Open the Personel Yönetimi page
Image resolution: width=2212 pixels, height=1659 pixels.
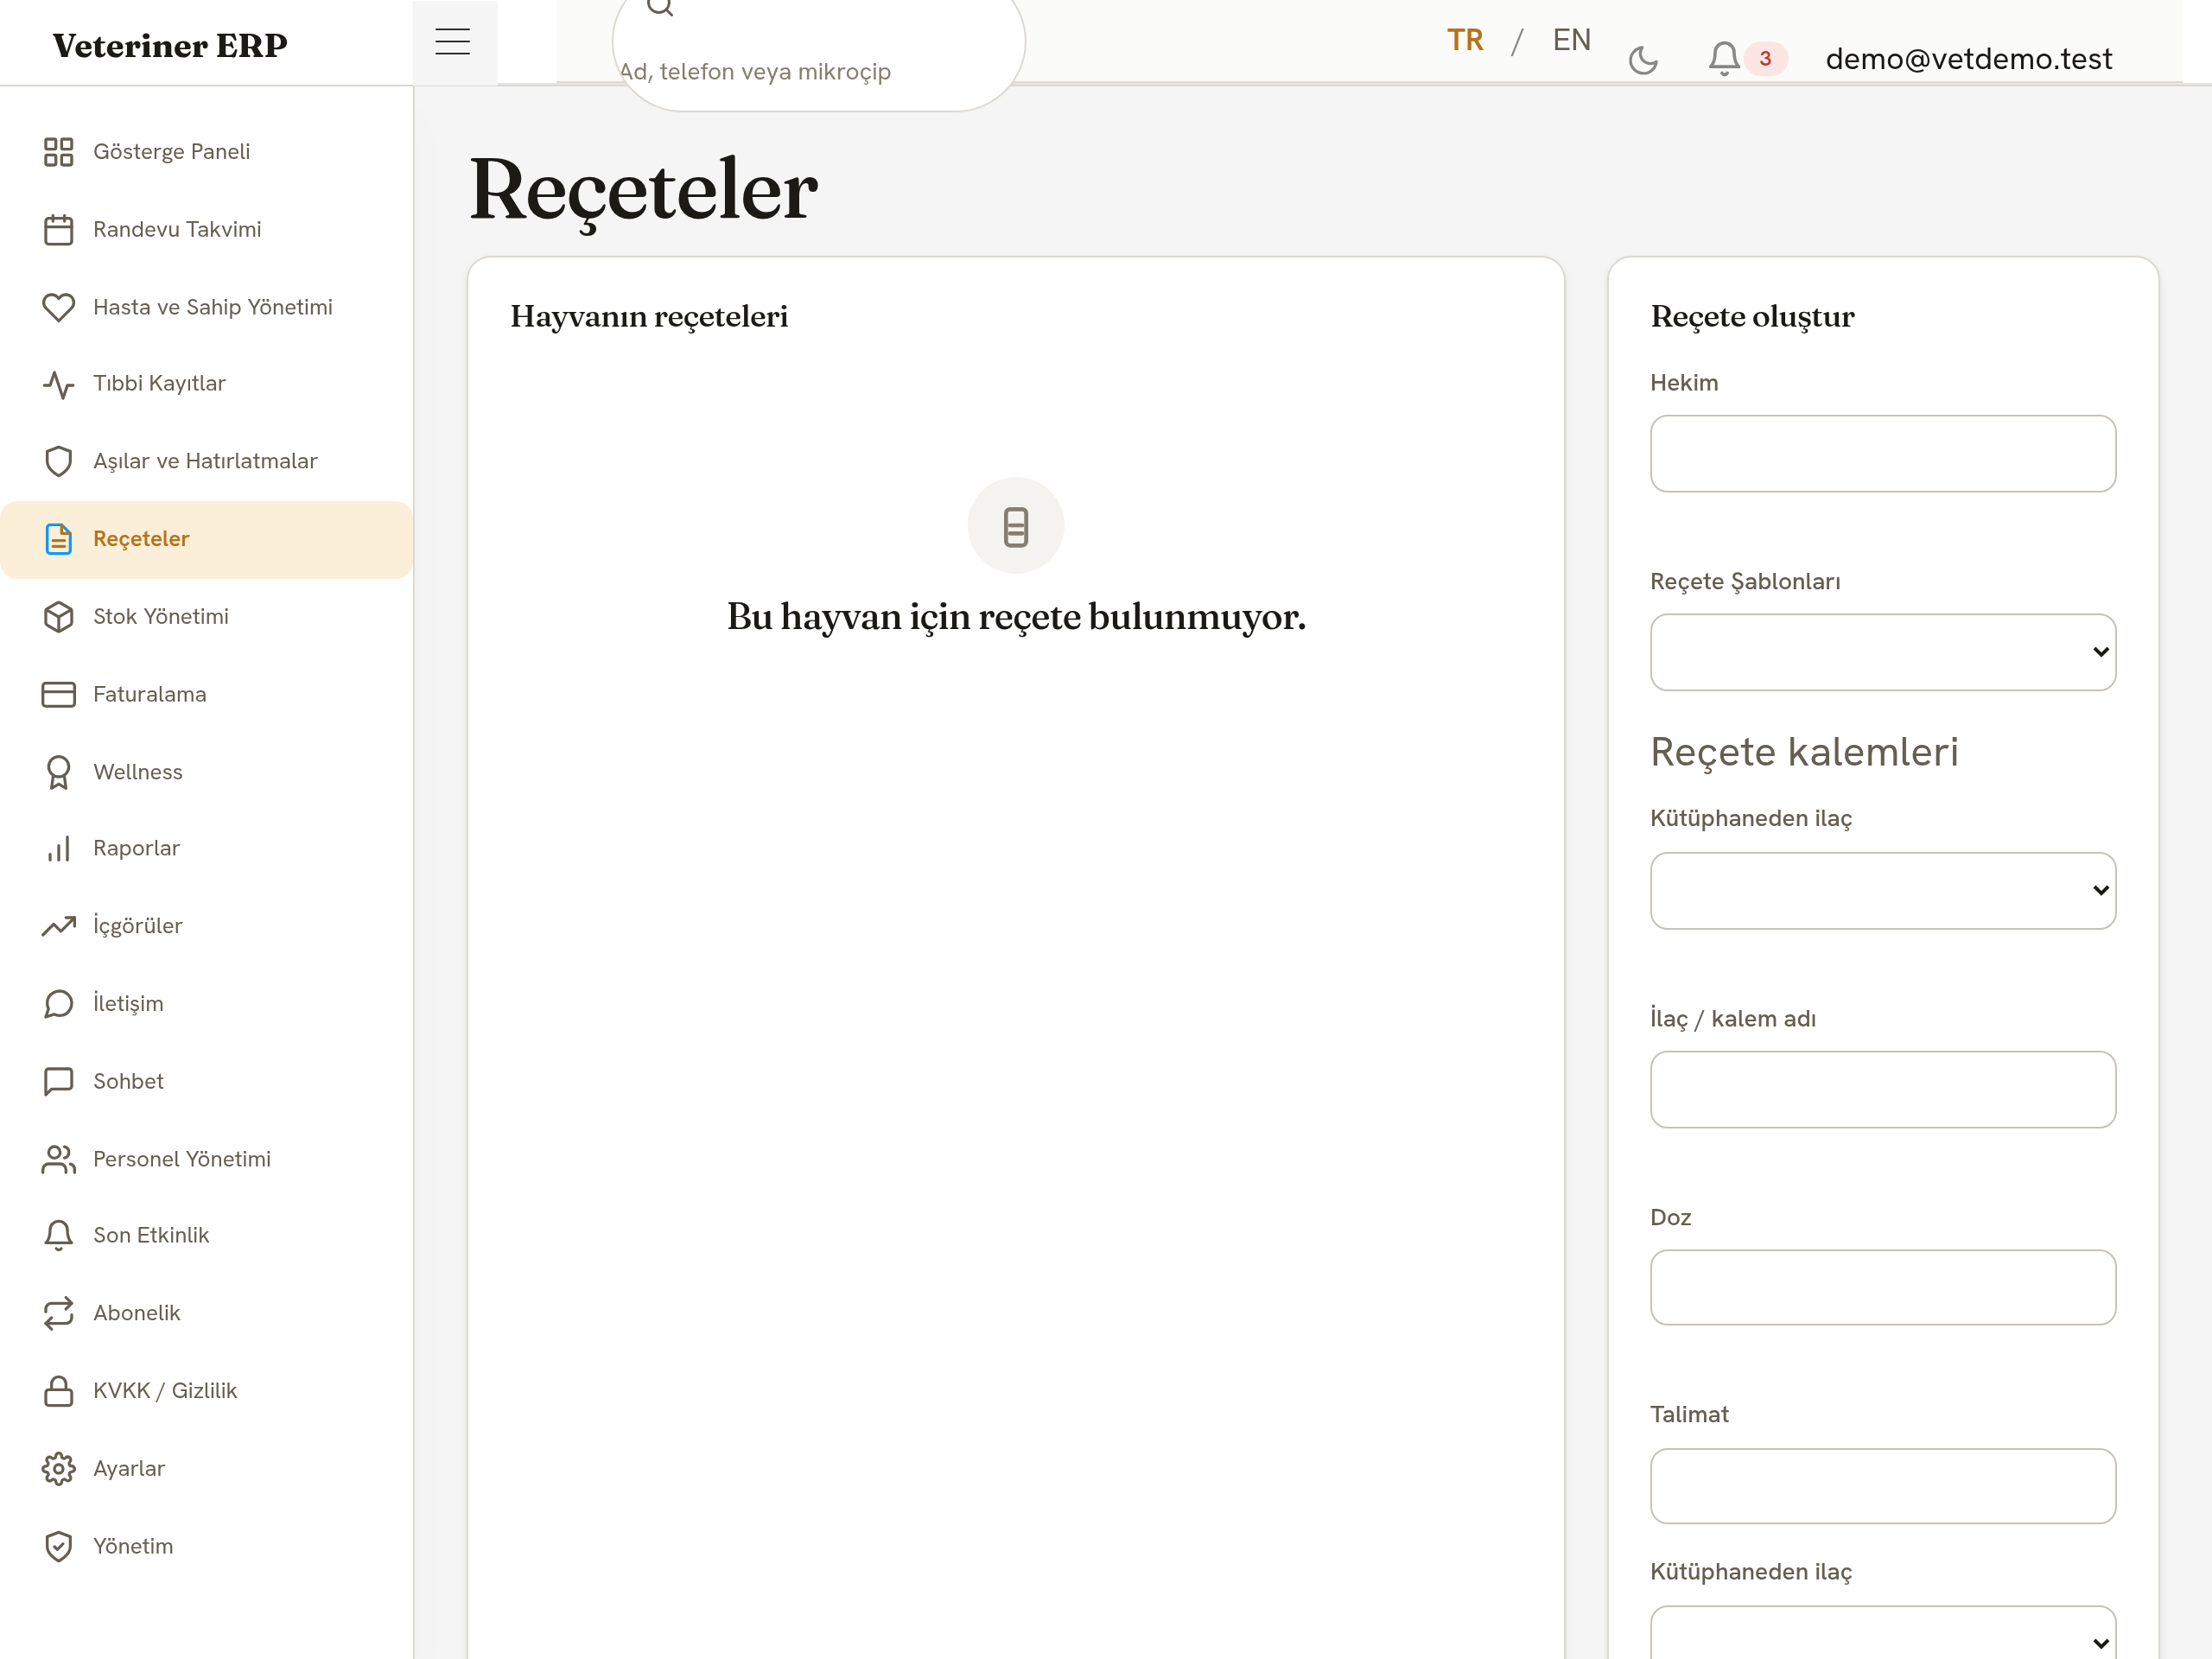pyautogui.click(x=206, y=1159)
